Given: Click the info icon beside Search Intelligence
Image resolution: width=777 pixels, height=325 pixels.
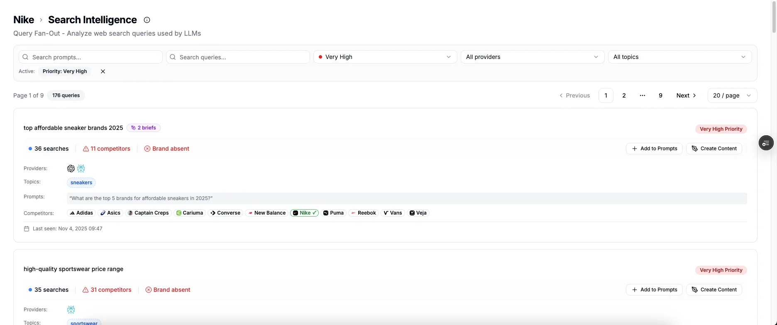Looking at the screenshot, I should tap(147, 20).
